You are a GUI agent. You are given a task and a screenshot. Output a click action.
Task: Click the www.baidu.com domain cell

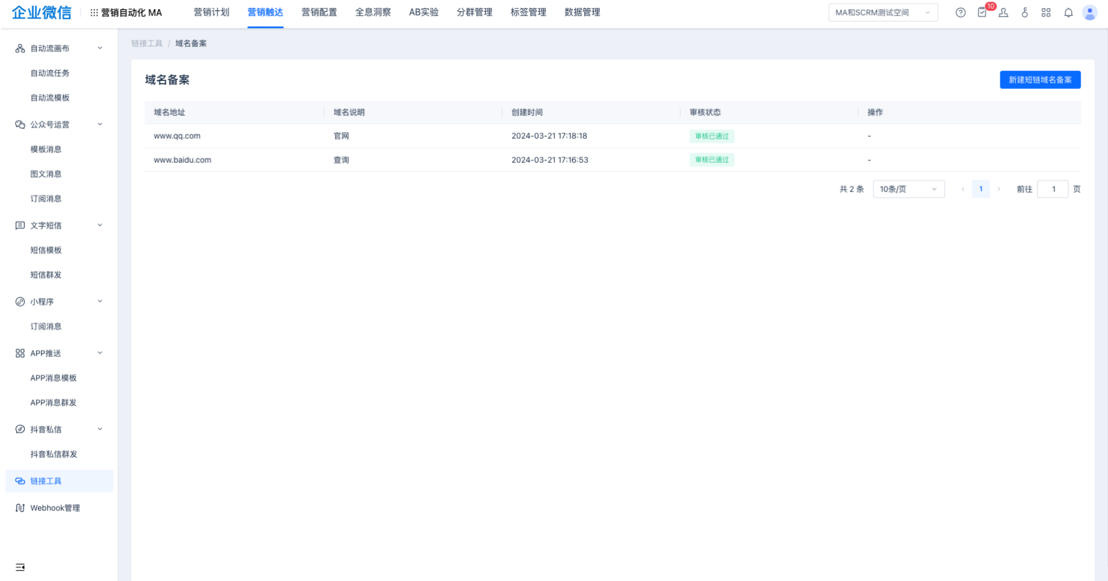point(183,160)
